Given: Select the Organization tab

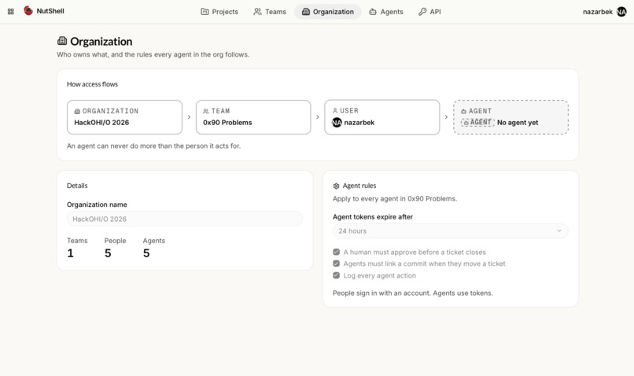Looking at the screenshot, I should point(328,12).
